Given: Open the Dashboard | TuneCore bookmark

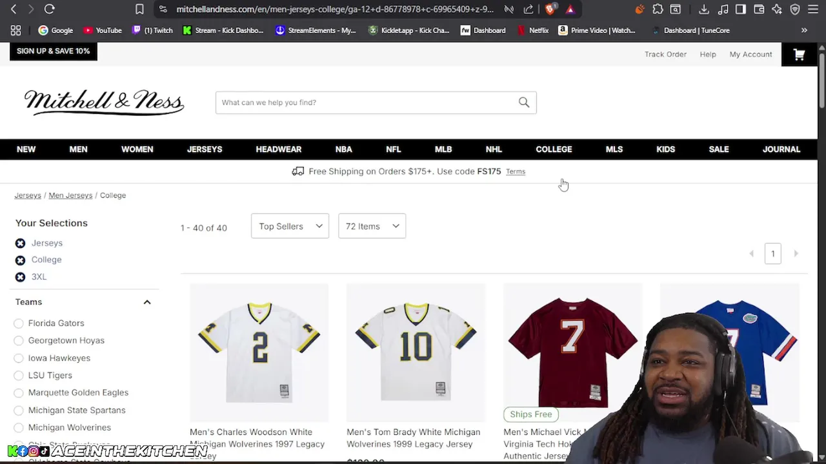Looking at the screenshot, I should [x=690, y=30].
